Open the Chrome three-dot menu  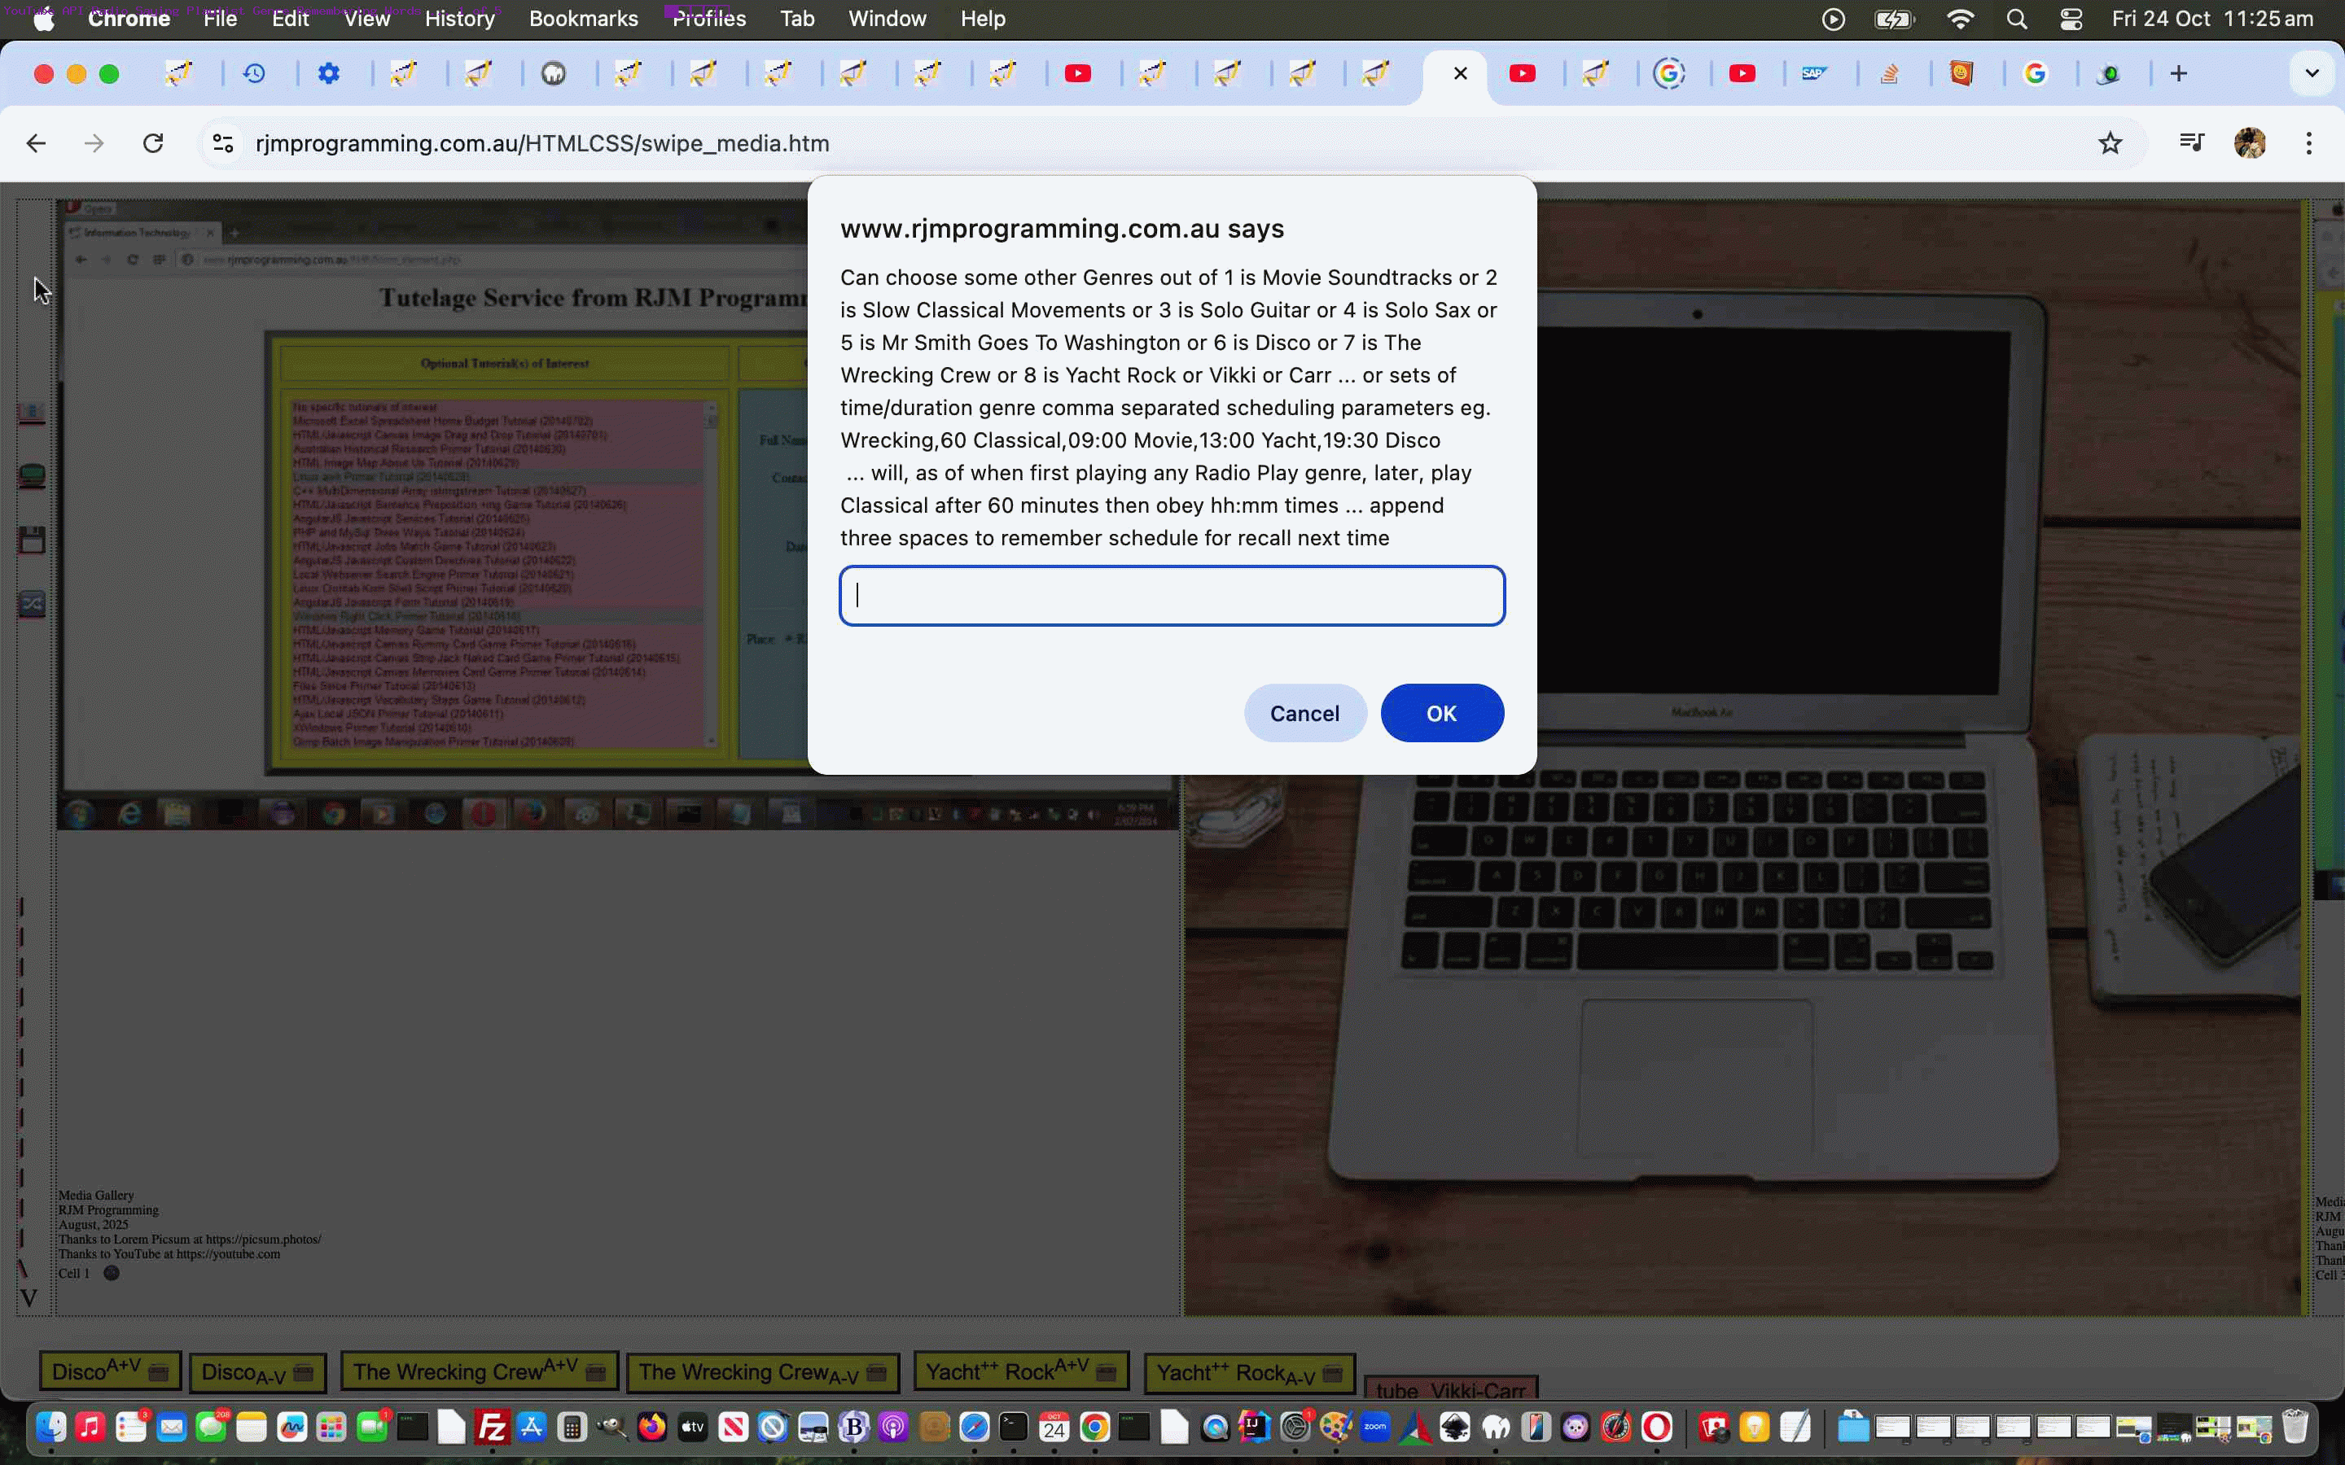[2309, 143]
